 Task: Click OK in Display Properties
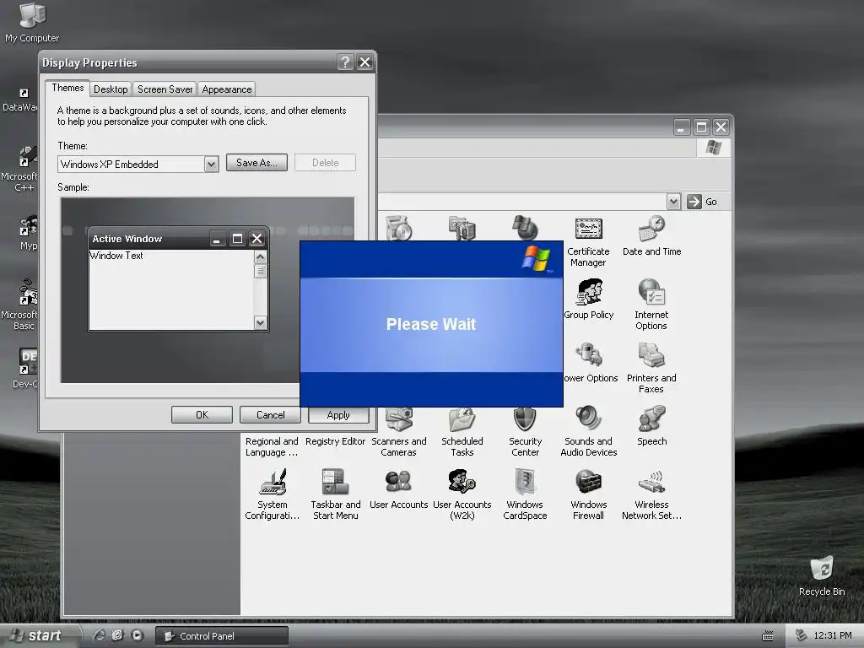(x=202, y=415)
